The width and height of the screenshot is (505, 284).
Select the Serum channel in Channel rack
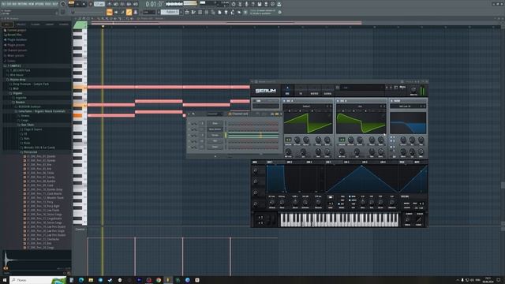215,135
